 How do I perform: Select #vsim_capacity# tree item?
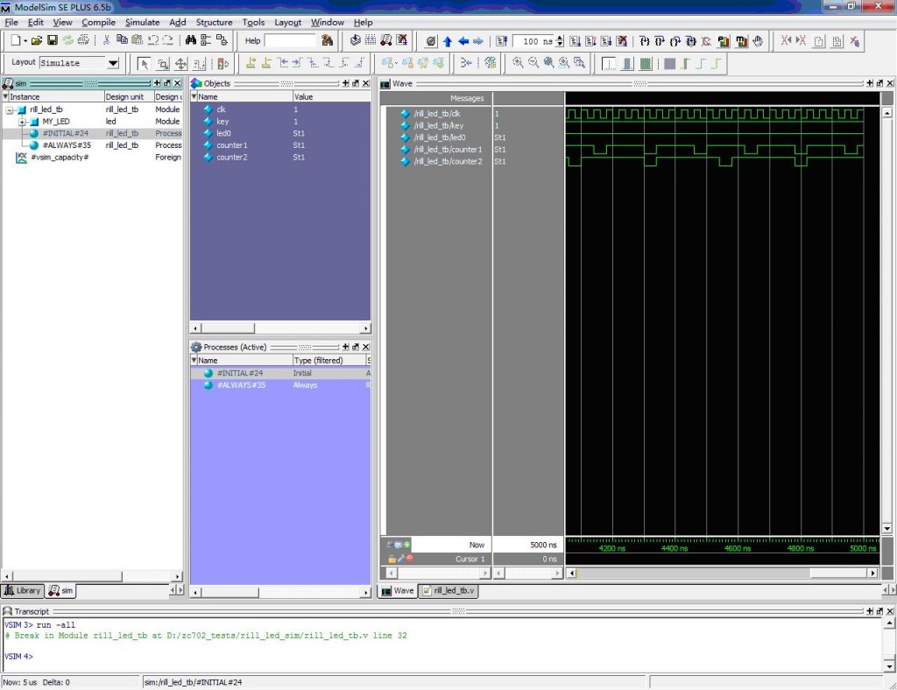point(60,158)
